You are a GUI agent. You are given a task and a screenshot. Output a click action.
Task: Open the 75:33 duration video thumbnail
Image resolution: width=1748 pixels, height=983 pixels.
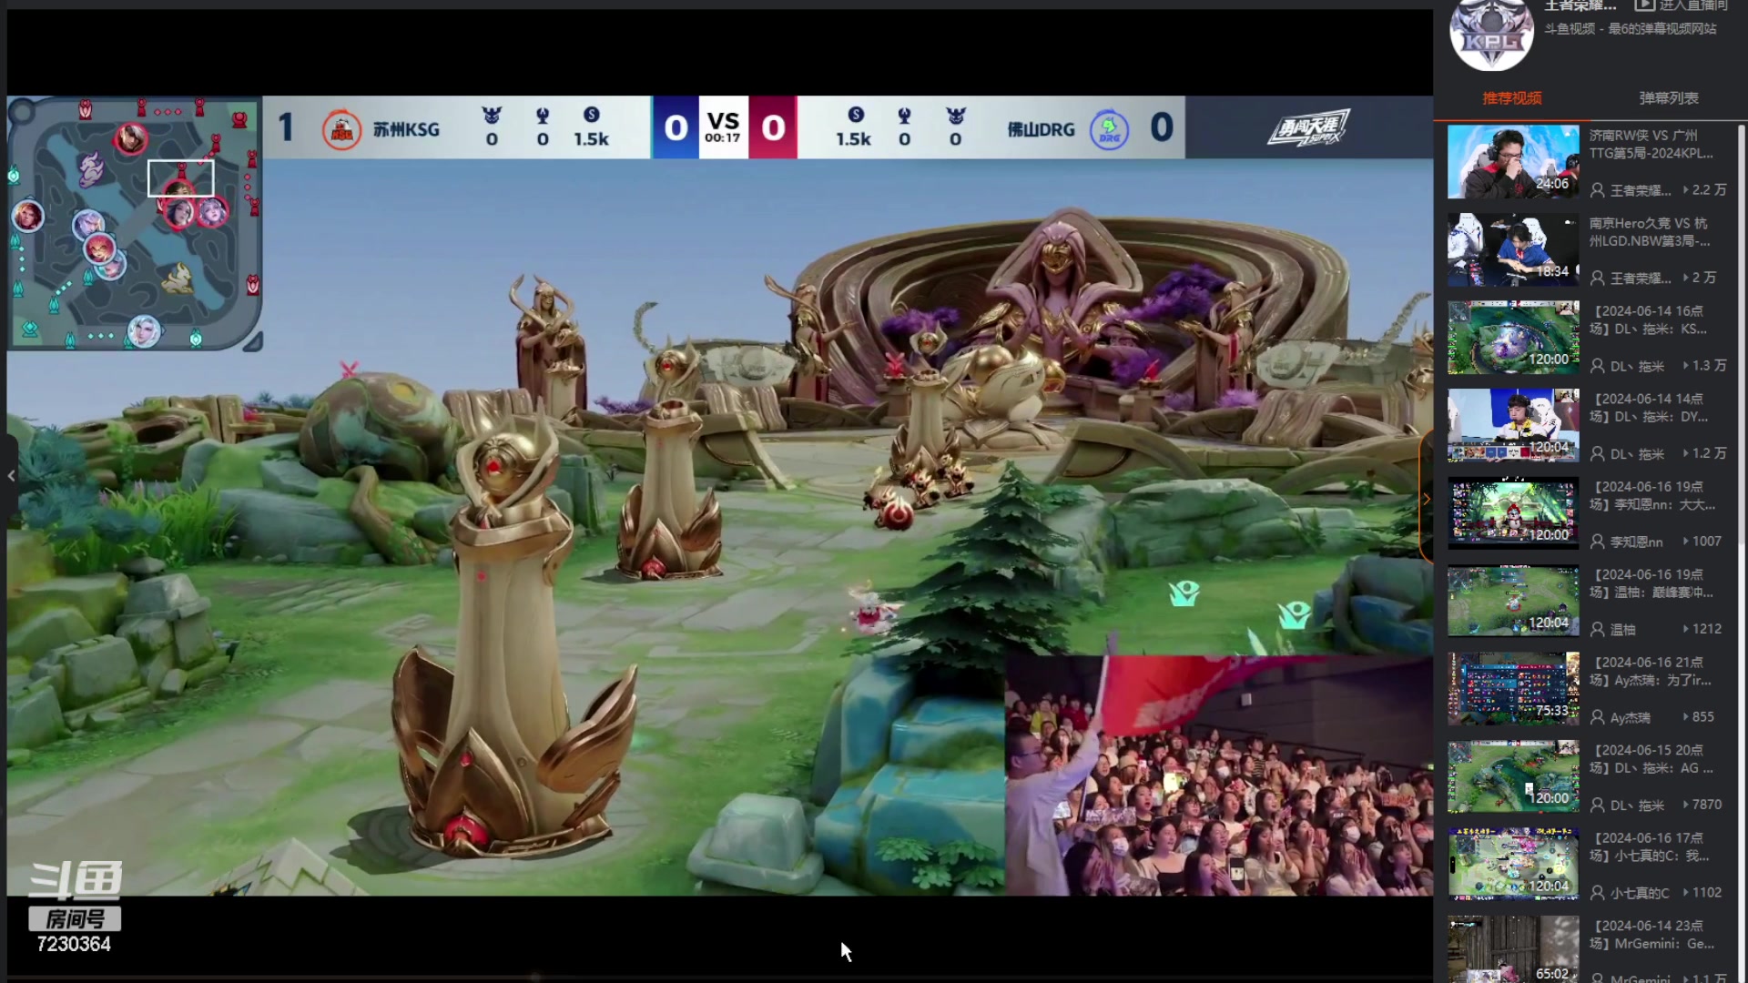(1513, 689)
